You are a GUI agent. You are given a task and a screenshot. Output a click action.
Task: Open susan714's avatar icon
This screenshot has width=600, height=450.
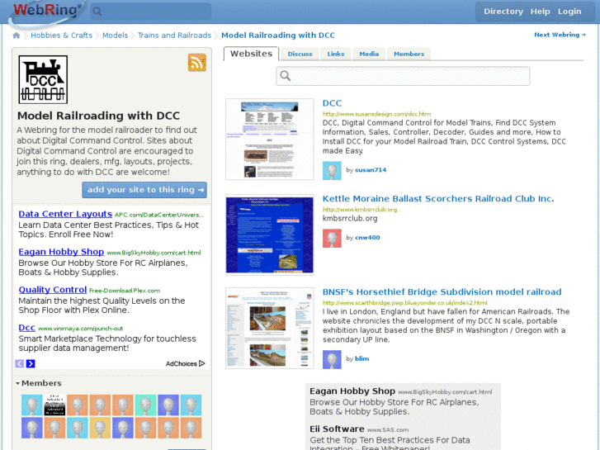(332, 170)
